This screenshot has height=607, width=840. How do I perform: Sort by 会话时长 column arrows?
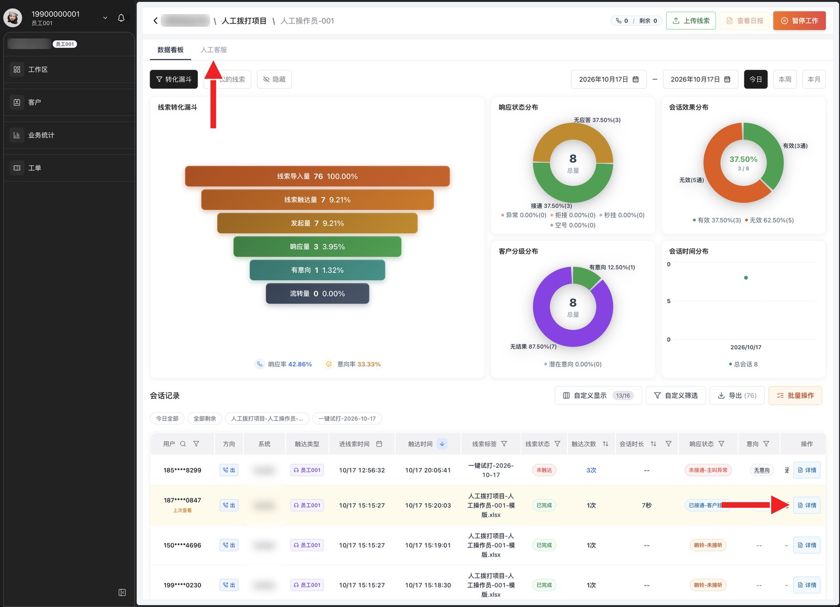click(x=654, y=444)
